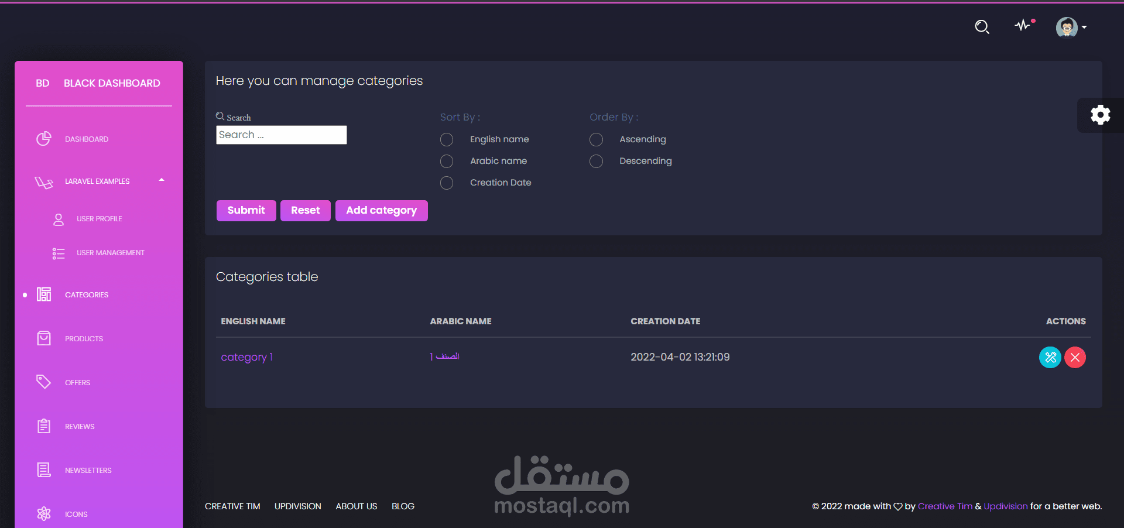Viewport: 1124px width, 528px height.
Task: Open ABOUT US footer link
Action: point(356,506)
